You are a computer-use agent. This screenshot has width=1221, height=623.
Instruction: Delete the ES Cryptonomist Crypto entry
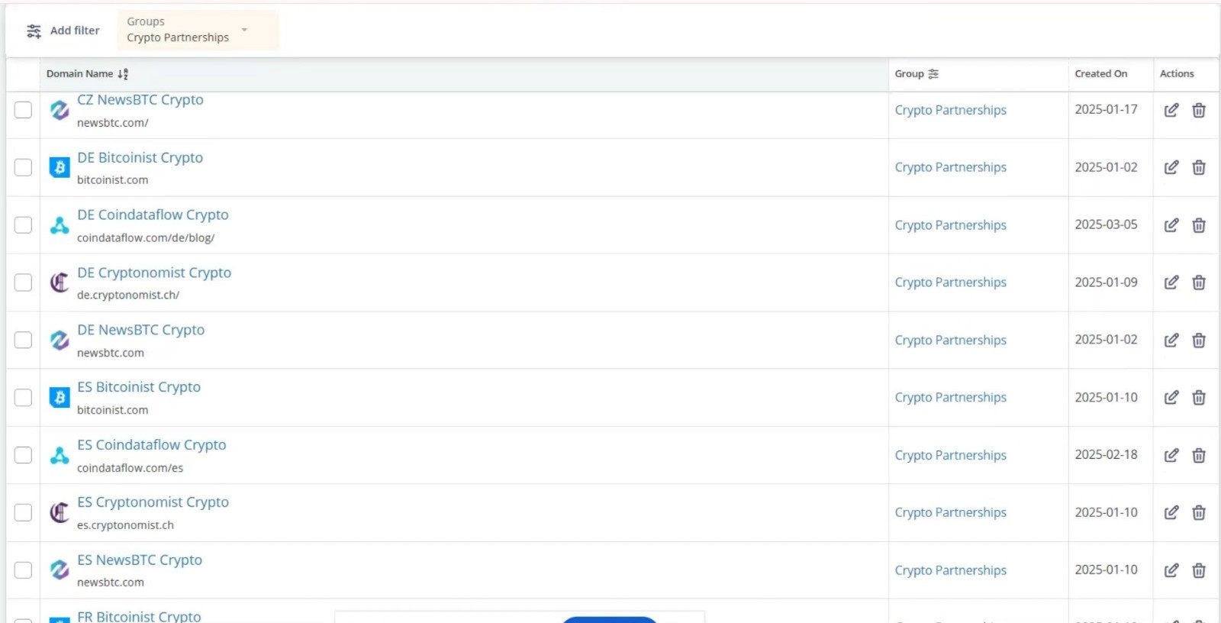(x=1199, y=512)
